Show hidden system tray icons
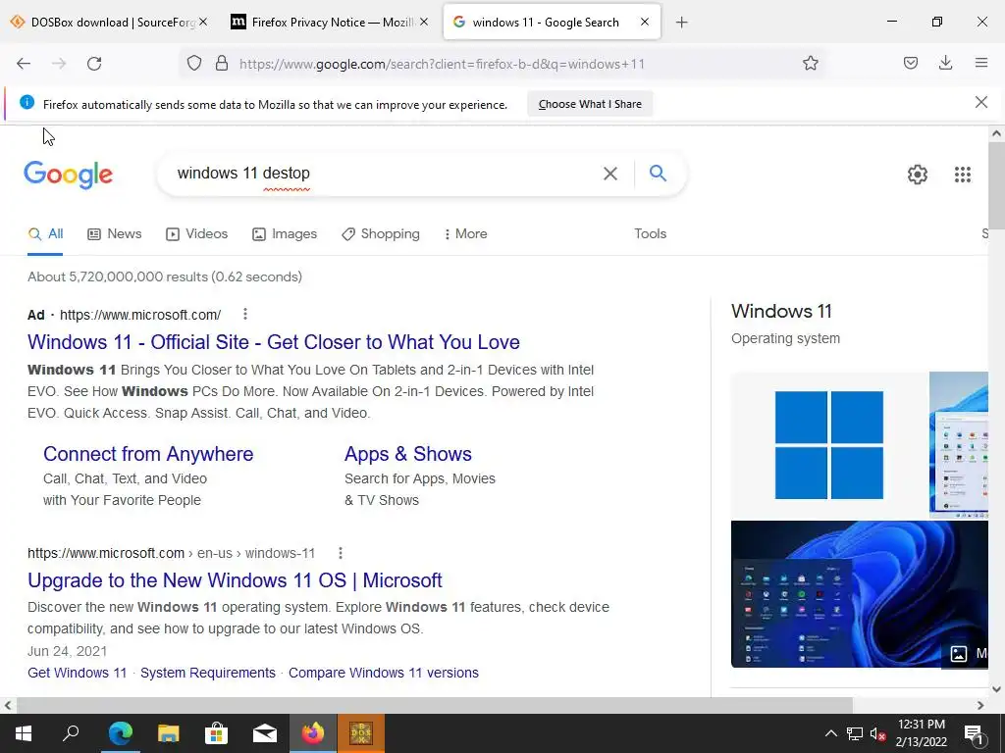This screenshot has height=753, width=1005. pyautogui.click(x=830, y=733)
